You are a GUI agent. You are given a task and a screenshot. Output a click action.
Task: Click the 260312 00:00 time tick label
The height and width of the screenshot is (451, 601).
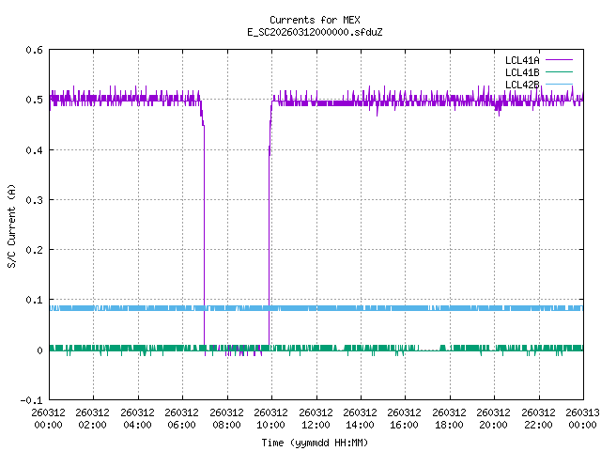[48, 417]
